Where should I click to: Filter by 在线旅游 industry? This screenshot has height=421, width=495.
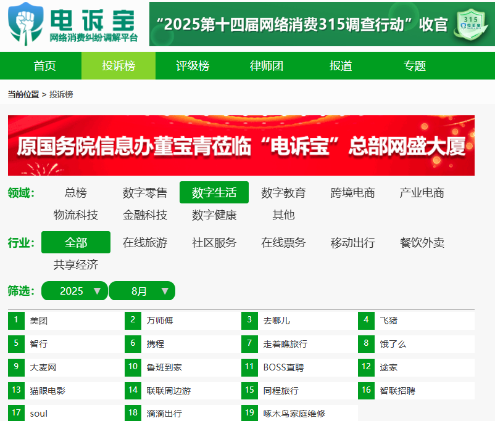coord(145,242)
